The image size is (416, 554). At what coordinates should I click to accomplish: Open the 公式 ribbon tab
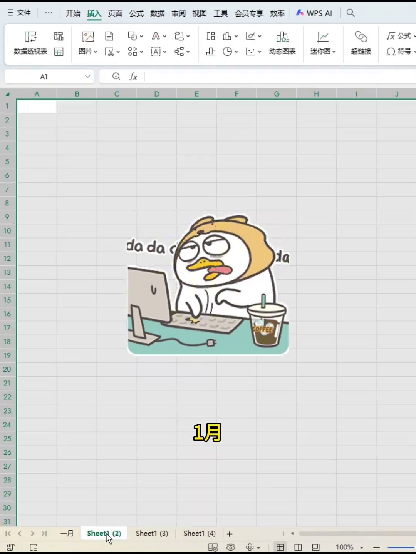(136, 13)
